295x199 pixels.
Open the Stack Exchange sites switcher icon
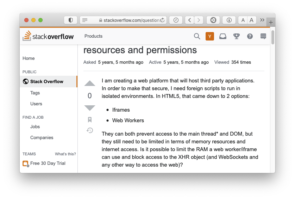pos(263,36)
